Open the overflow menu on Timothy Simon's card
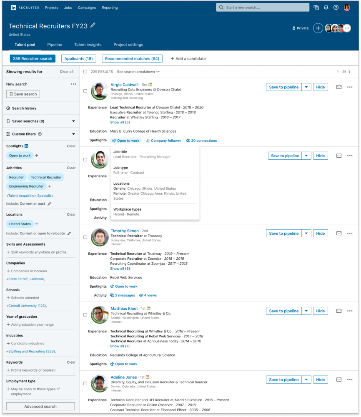 [349, 233]
